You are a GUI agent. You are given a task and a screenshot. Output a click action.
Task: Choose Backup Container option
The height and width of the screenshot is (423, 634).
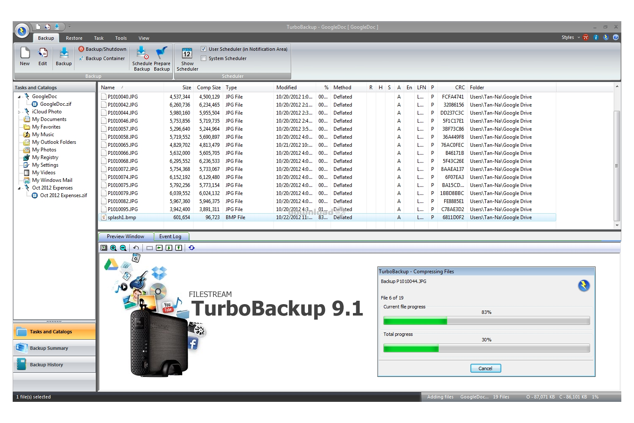(102, 58)
